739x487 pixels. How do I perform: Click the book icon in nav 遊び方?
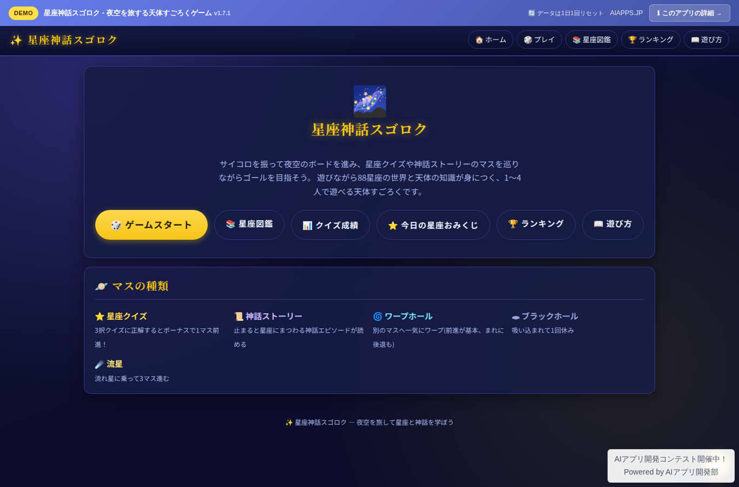click(695, 40)
